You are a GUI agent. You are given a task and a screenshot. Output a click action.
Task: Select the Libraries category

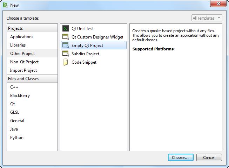[18, 45]
